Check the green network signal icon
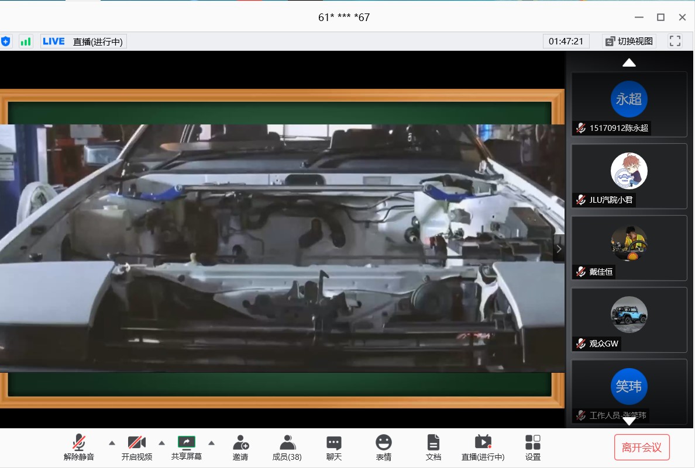695x468 pixels. (x=26, y=41)
